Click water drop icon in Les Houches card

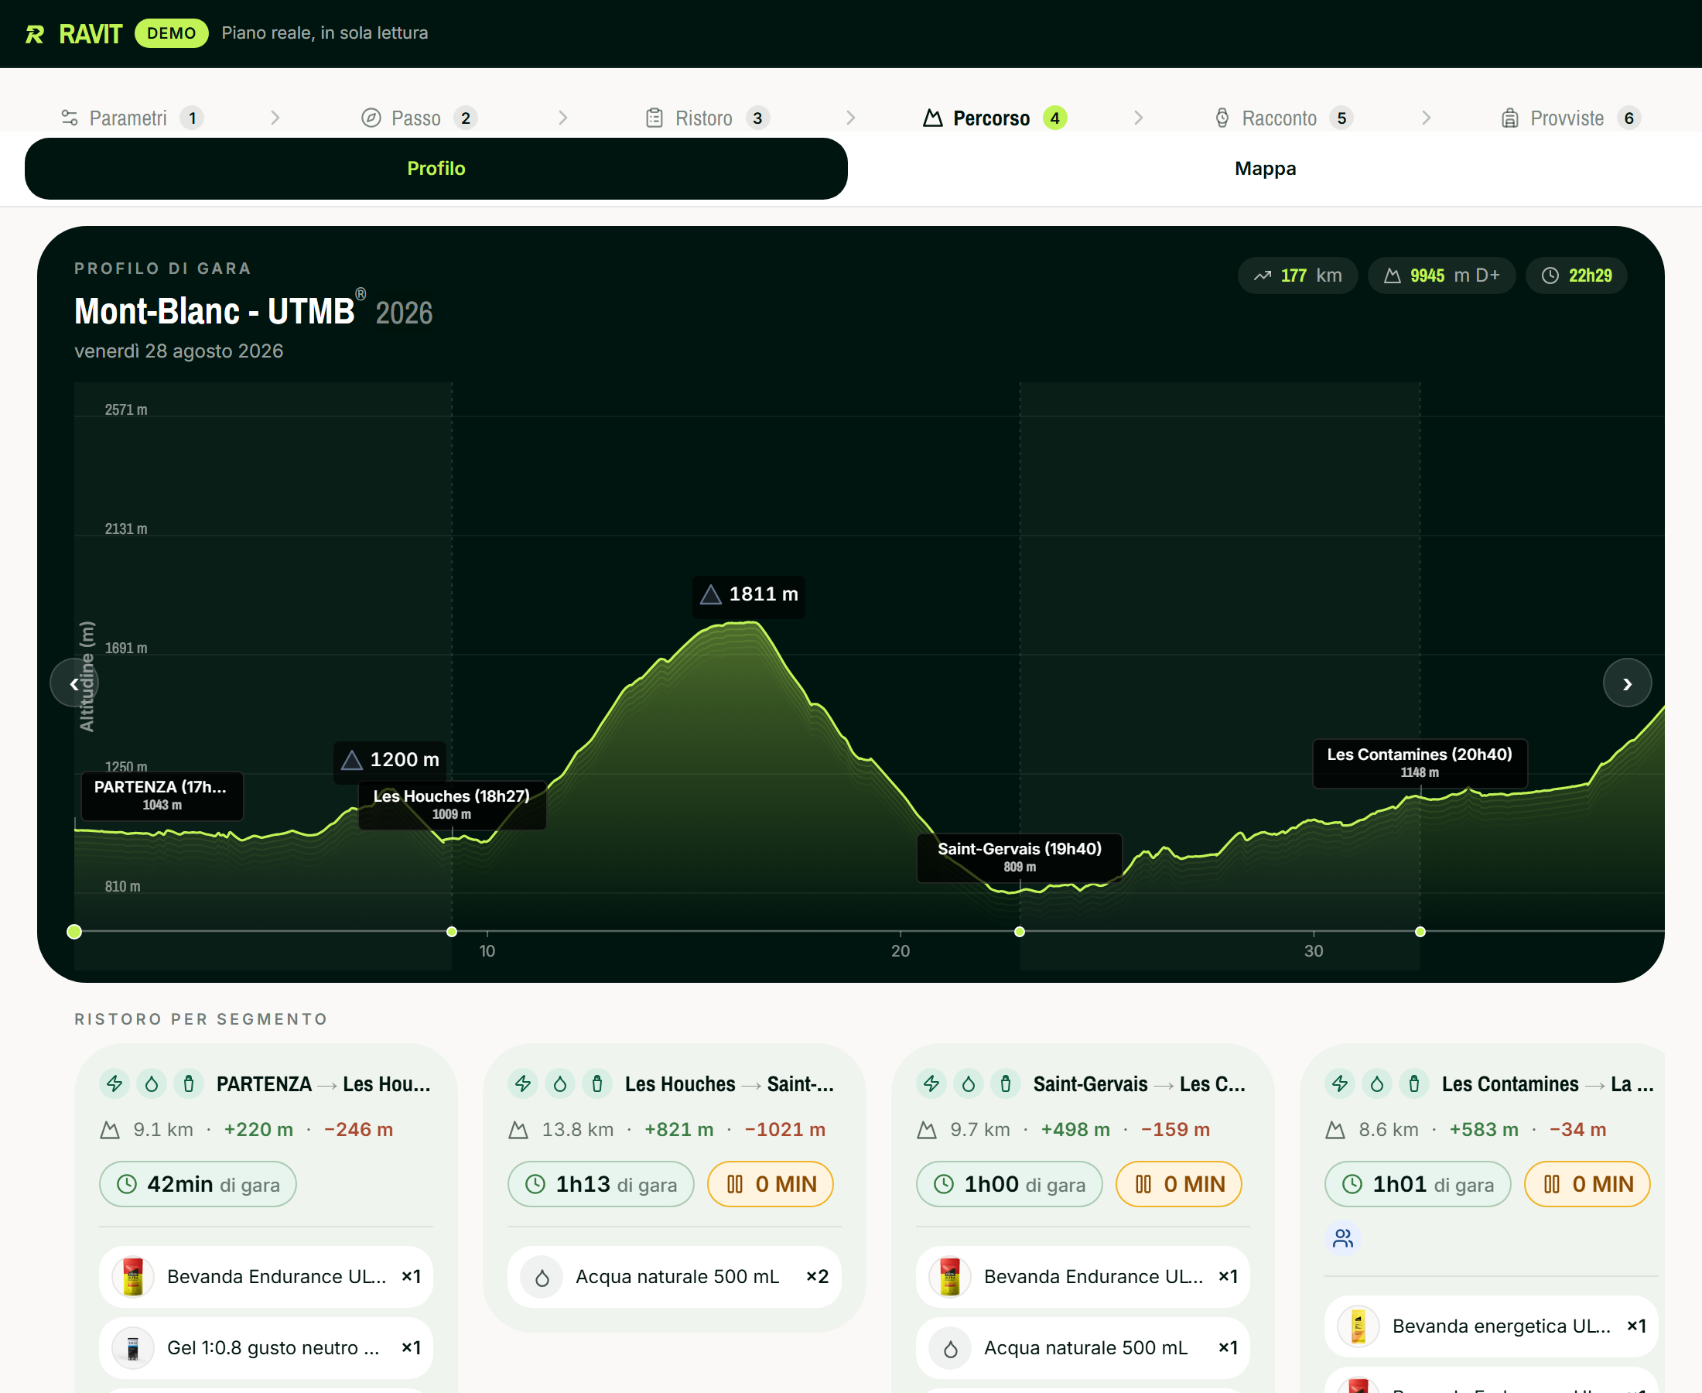coord(560,1084)
